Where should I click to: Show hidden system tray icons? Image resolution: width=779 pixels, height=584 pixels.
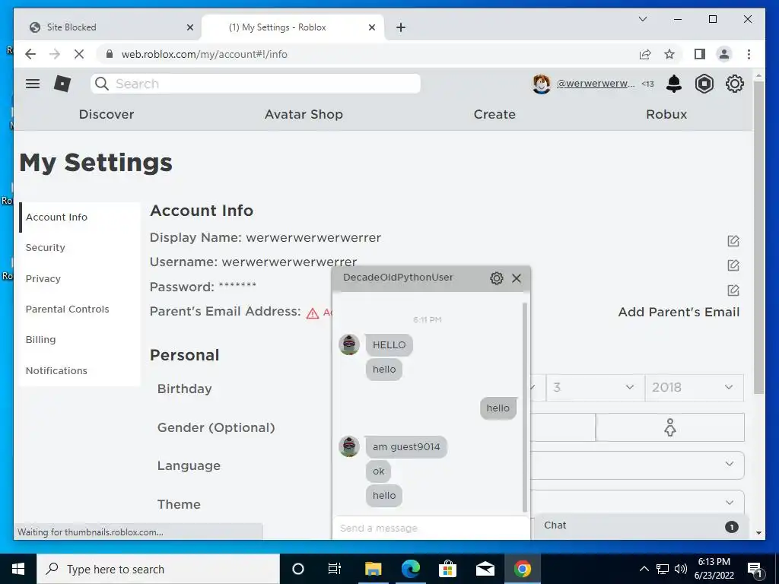click(644, 569)
